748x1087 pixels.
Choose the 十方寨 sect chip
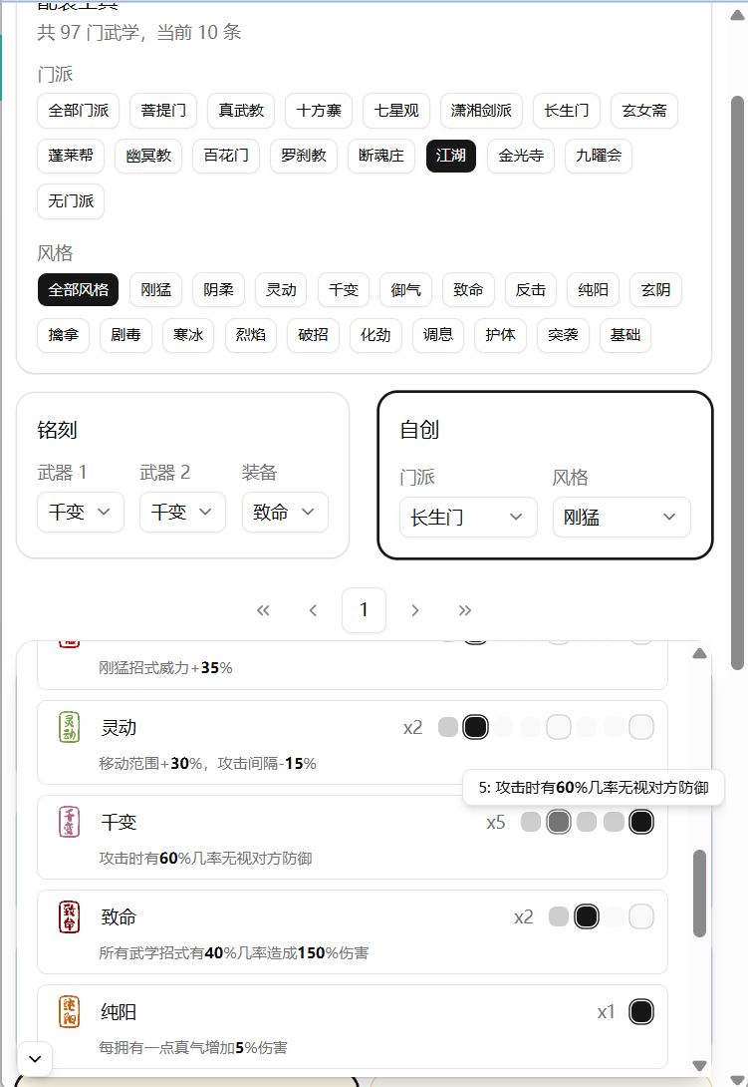coord(319,111)
